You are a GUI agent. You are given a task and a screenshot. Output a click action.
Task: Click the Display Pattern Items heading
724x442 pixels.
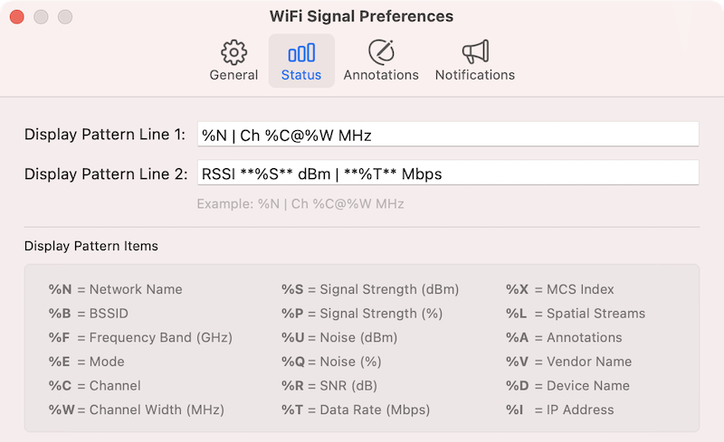click(91, 246)
